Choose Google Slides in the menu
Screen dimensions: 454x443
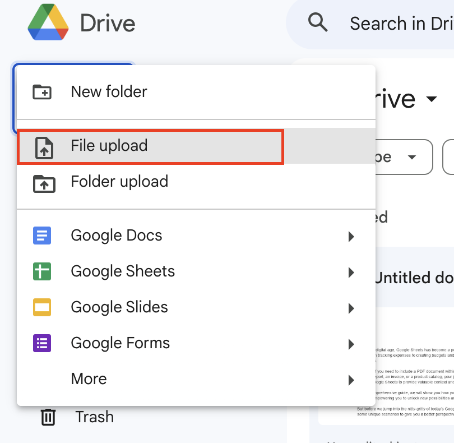coord(196,307)
